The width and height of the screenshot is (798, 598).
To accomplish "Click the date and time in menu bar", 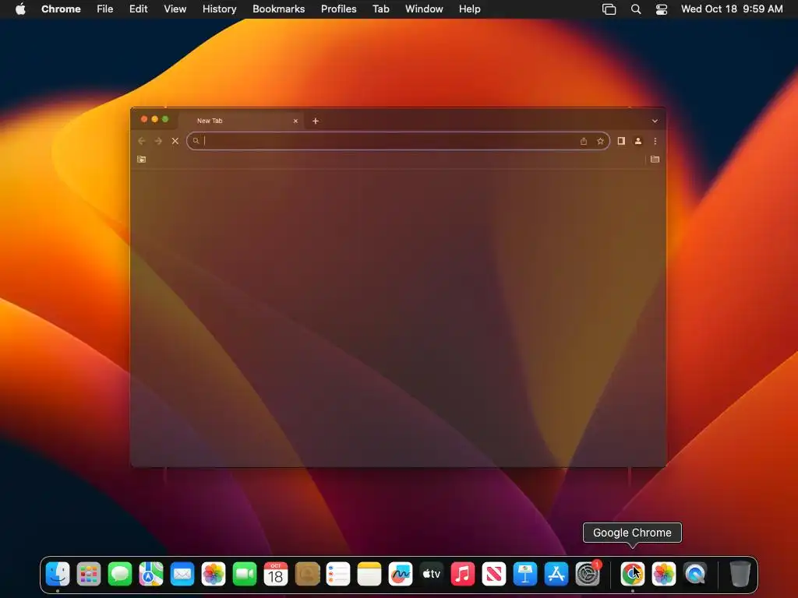I will click(732, 9).
